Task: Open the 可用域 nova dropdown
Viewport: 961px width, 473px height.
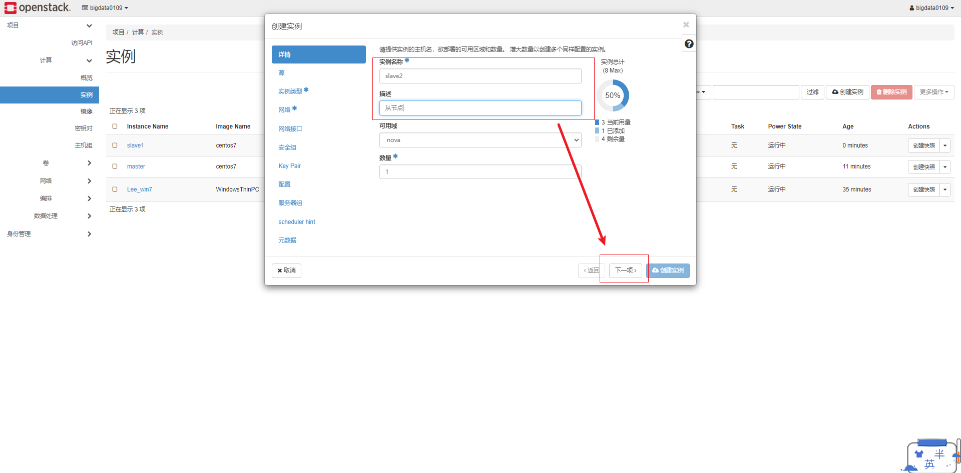Action: 480,140
